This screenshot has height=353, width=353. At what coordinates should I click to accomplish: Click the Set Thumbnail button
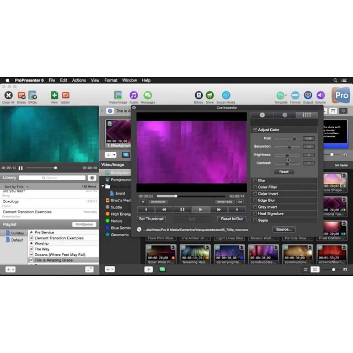[x=151, y=219]
